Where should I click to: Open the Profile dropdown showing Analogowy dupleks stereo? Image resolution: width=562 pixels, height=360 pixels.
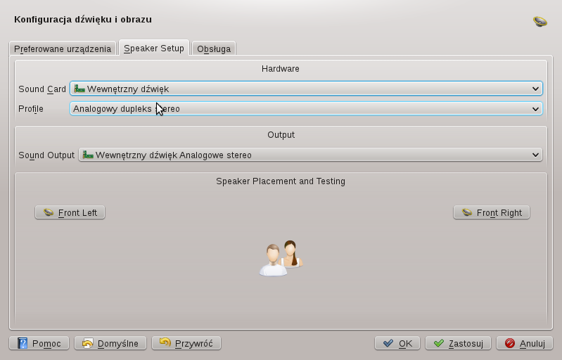pos(305,109)
